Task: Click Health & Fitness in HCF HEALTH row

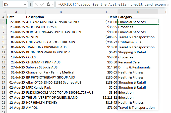Action: 138,102
